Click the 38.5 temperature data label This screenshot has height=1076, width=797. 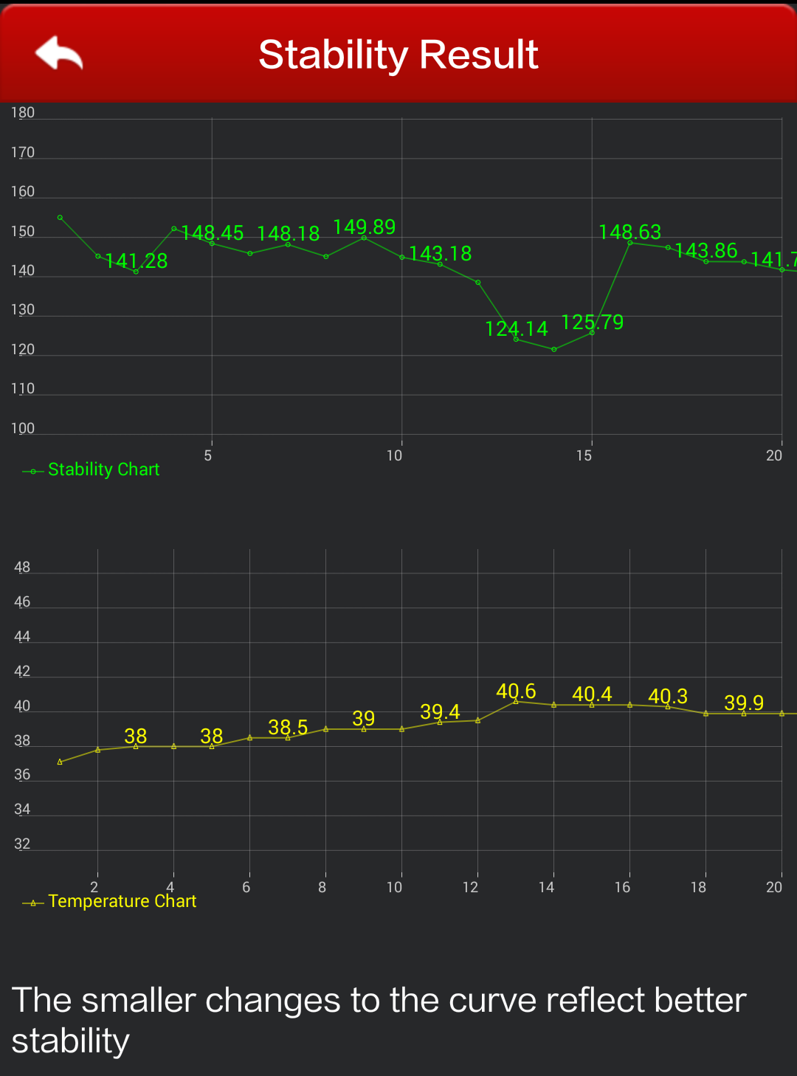(x=288, y=728)
